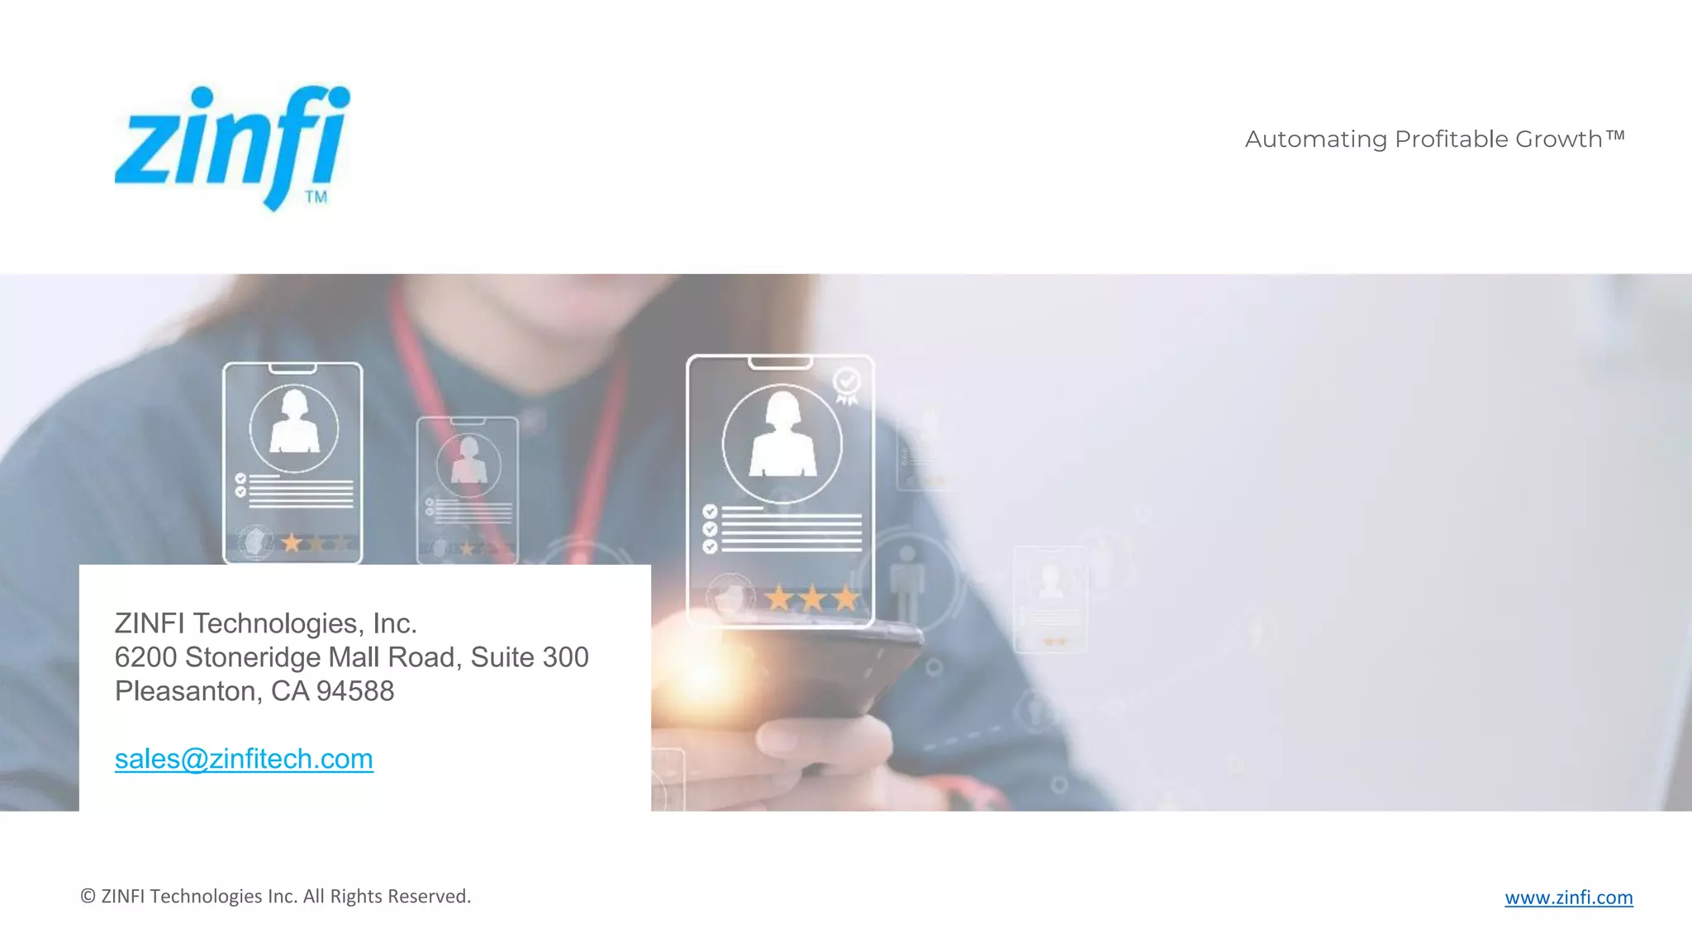1692x952 pixels.
Task: Click the All Rights Reserved copyright text
Action: 275,896
